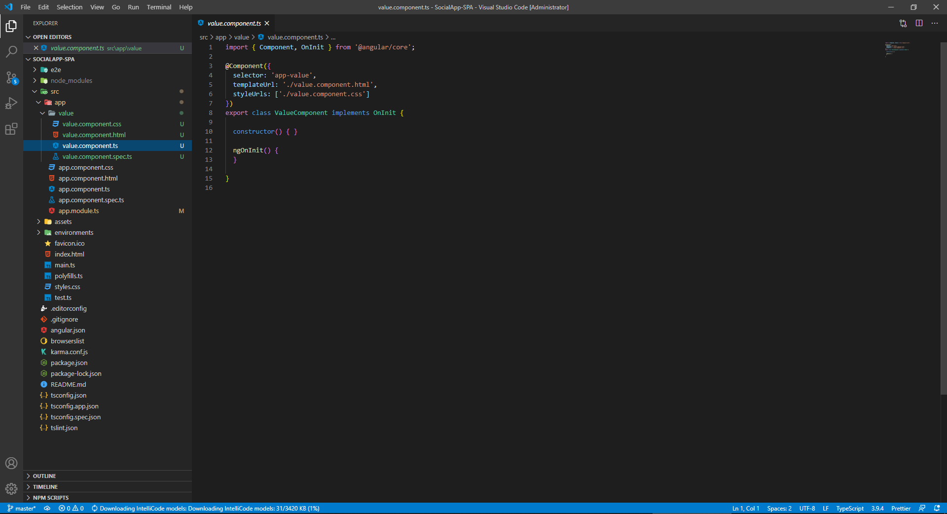
Task: Open karma.conf.js file
Action: tap(108, 352)
